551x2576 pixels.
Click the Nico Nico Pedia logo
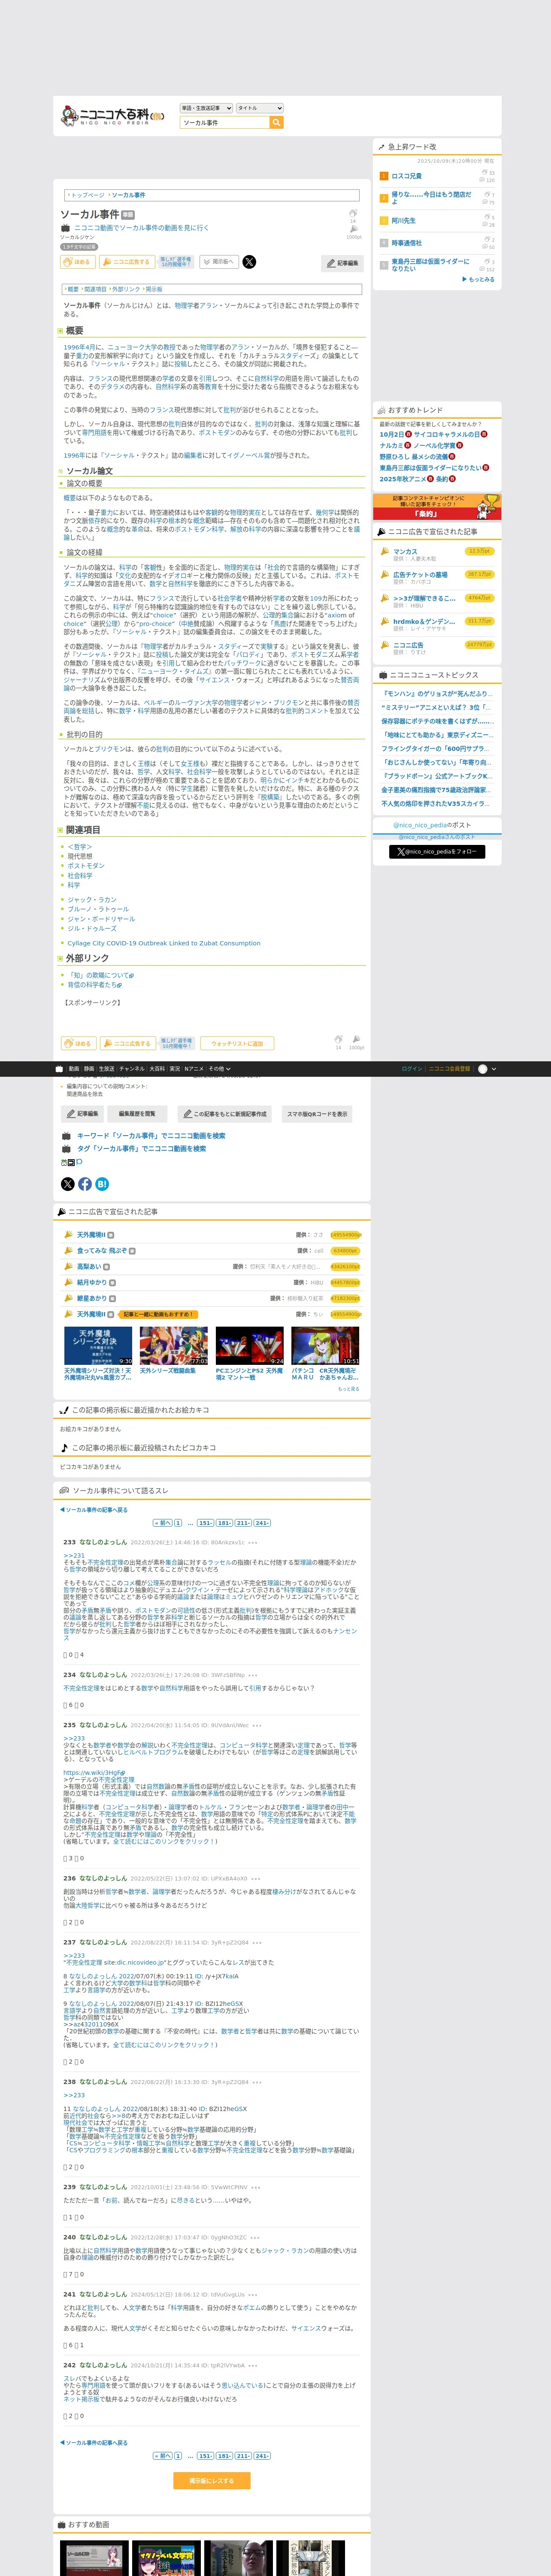click(111, 116)
